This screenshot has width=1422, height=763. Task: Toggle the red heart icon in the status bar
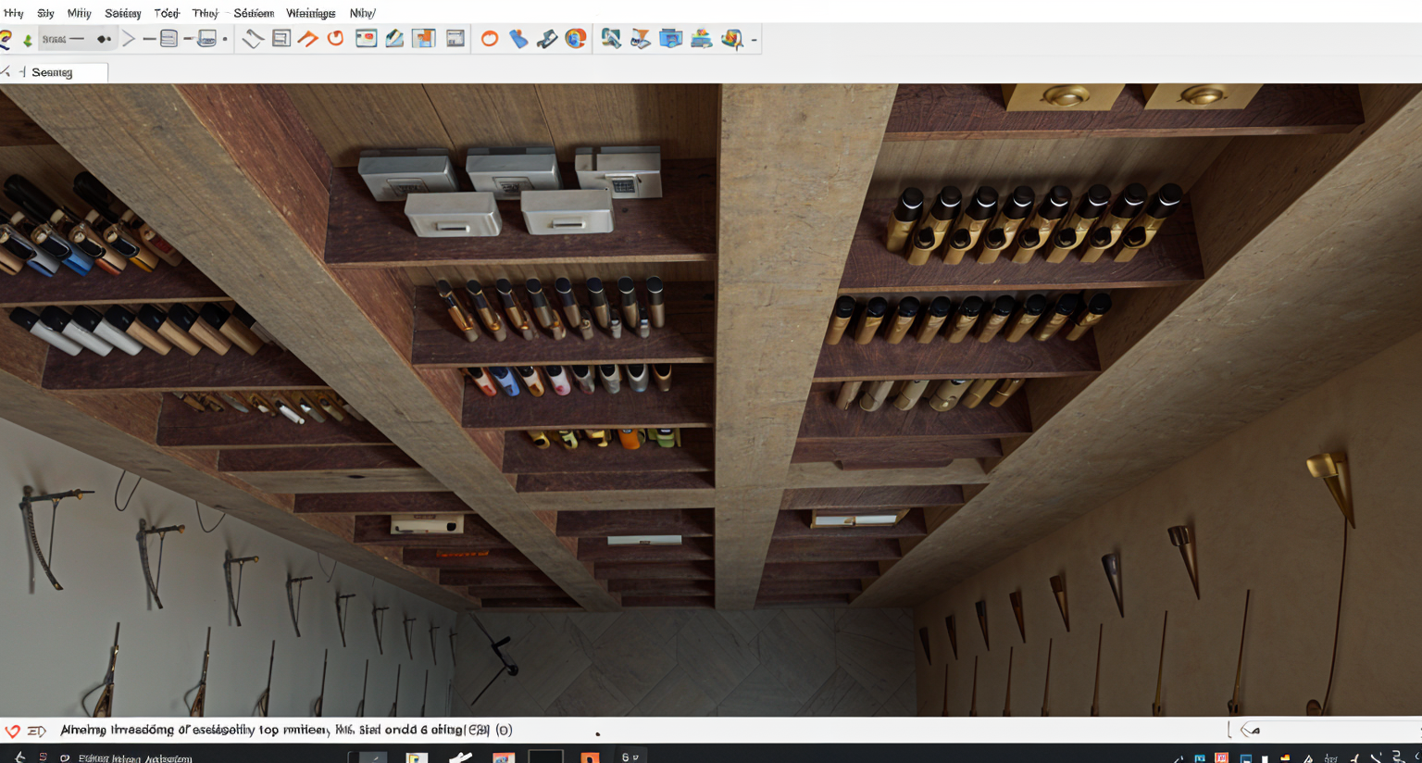click(x=12, y=731)
